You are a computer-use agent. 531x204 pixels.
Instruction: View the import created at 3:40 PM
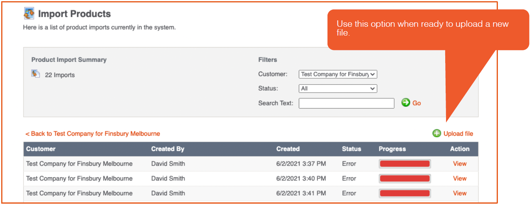(460, 178)
